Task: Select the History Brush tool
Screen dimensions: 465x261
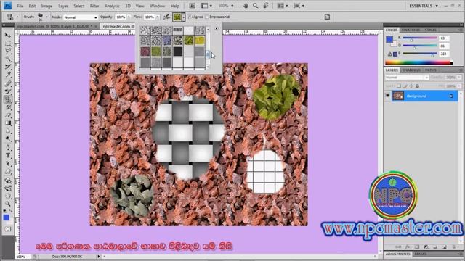Action: pyautogui.click(x=8, y=107)
